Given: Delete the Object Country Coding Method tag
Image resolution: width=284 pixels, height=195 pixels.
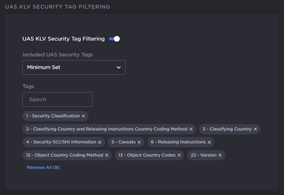Looking at the screenshot, I should (107, 155).
